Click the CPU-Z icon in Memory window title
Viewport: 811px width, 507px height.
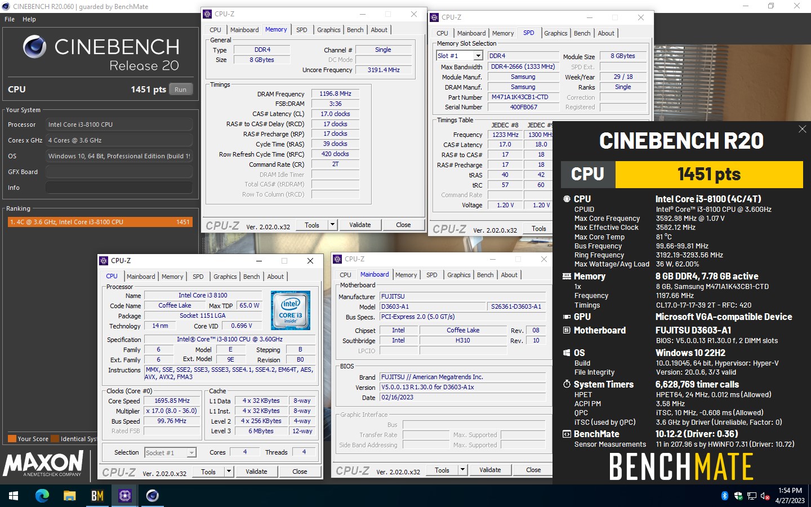(x=207, y=14)
